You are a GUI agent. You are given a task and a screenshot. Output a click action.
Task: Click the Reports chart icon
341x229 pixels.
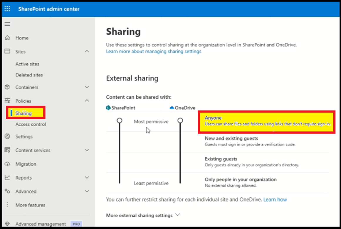(7, 178)
